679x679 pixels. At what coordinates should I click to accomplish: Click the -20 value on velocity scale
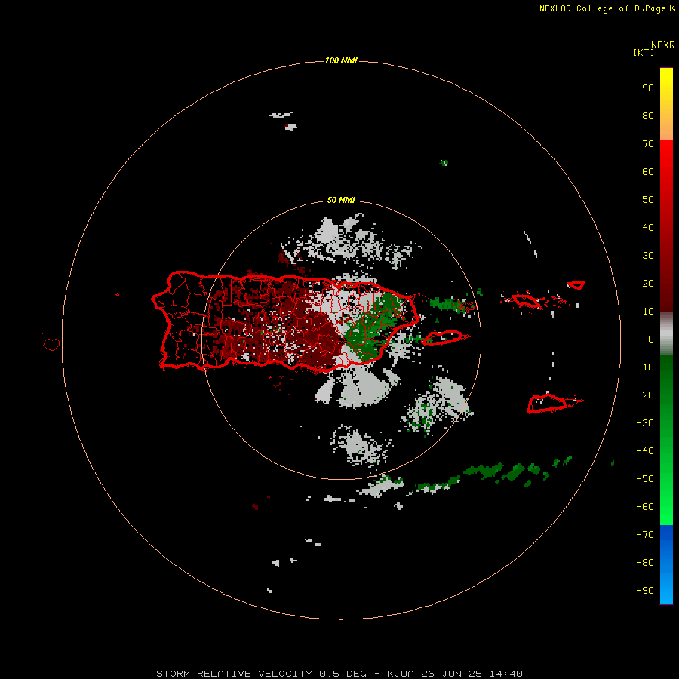pos(645,395)
